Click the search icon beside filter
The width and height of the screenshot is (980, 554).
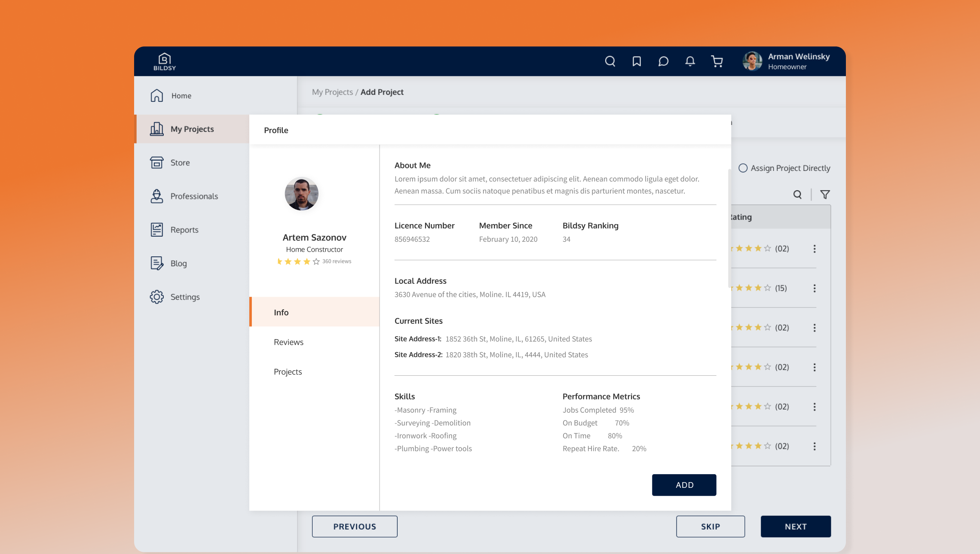797,195
